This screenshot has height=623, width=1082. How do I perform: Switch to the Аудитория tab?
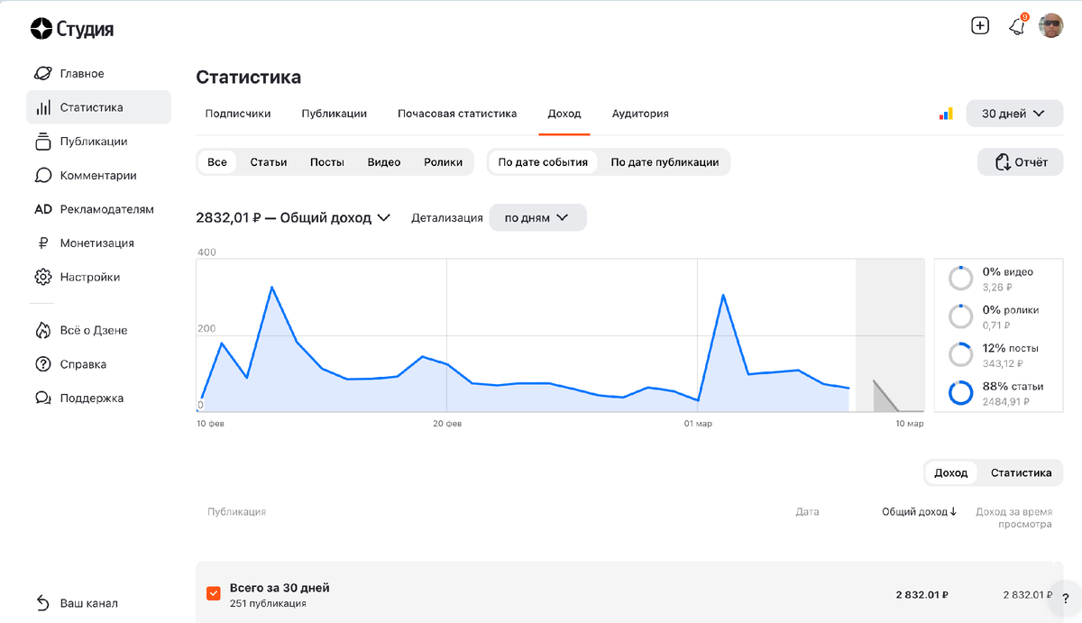[640, 114]
